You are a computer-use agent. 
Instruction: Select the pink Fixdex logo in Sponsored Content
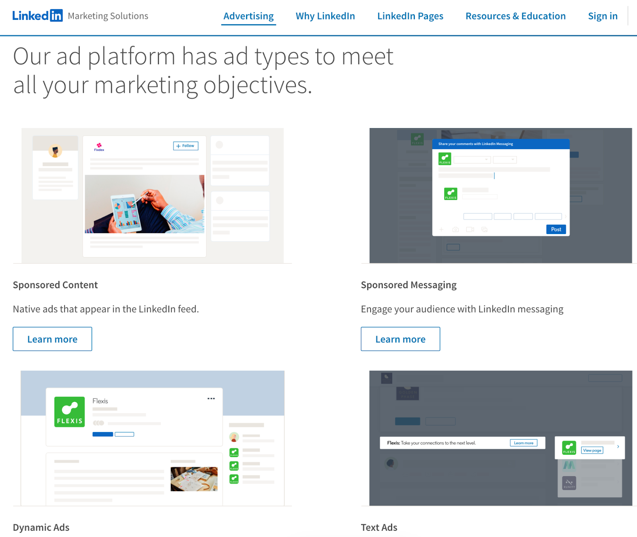click(98, 146)
